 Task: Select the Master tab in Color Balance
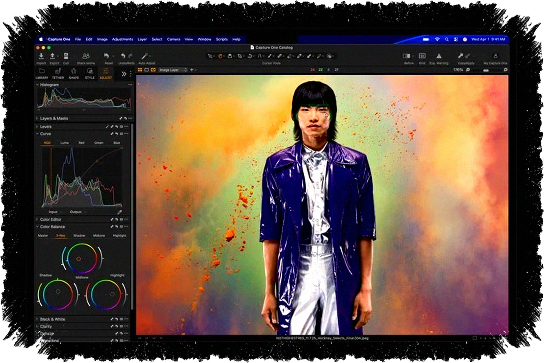(43, 235)
